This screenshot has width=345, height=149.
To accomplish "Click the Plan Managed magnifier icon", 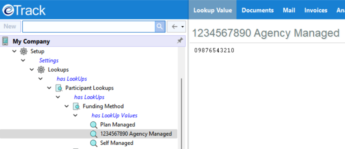I will tap(94, 125).
